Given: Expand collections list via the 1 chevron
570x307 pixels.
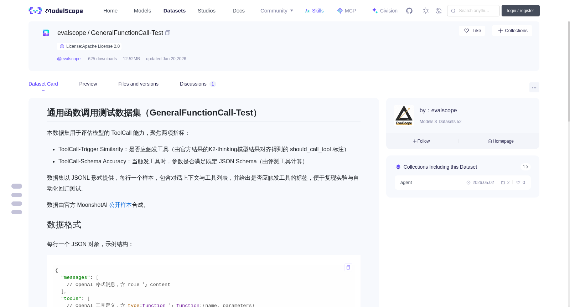Looking at the screenshot, I should click(525, 167).
